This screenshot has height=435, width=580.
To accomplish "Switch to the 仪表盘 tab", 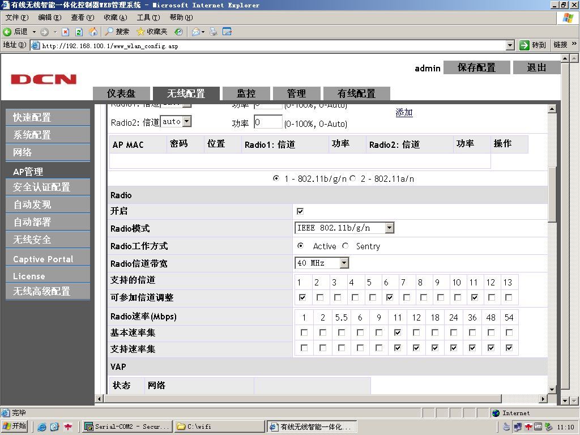I will (121, 93).
